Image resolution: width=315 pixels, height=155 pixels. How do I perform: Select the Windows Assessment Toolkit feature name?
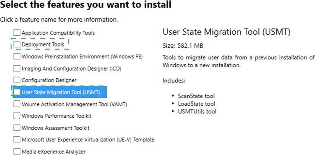pyautogui.click(x=55, y=128)
